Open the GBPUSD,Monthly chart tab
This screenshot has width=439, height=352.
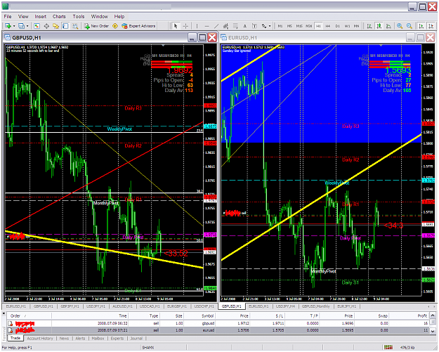pyautogui.click(x=316, y=306)
